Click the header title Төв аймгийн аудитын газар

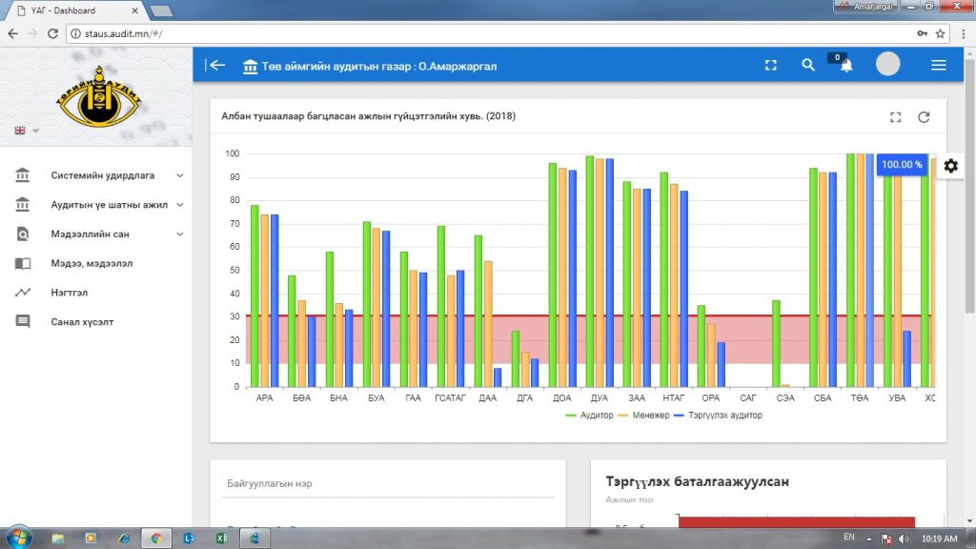tap(379, 67)
